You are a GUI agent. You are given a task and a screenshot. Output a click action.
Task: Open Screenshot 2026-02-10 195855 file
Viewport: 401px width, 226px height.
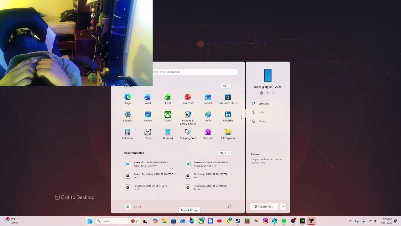point(207,164)
